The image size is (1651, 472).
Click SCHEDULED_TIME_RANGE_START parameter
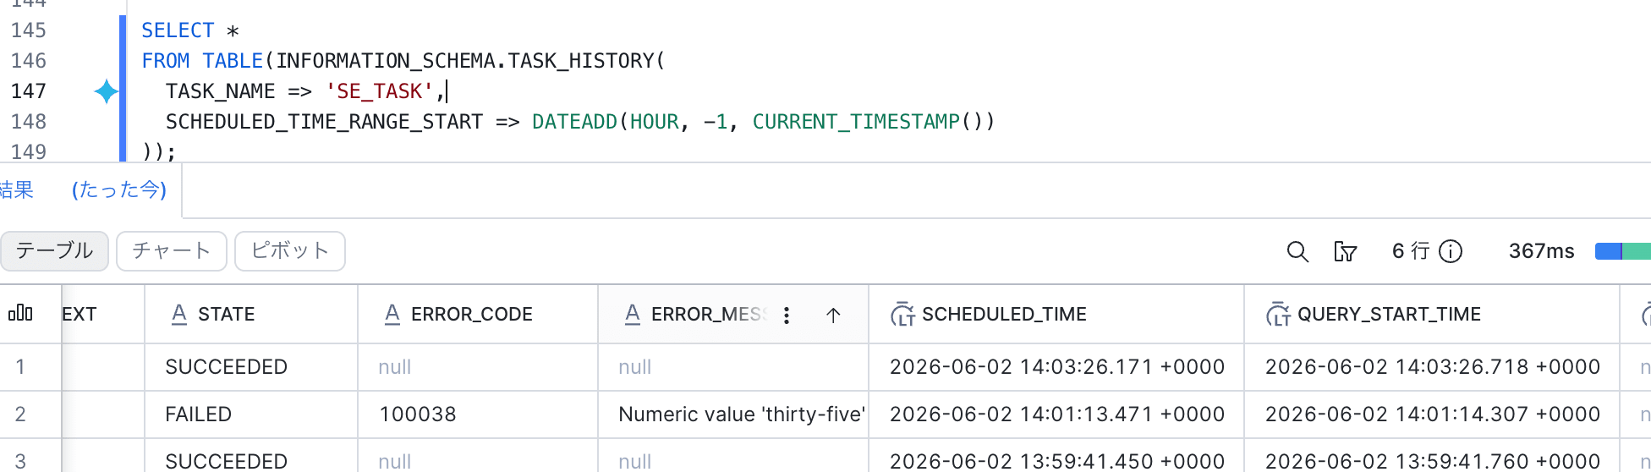pos(324,122)
